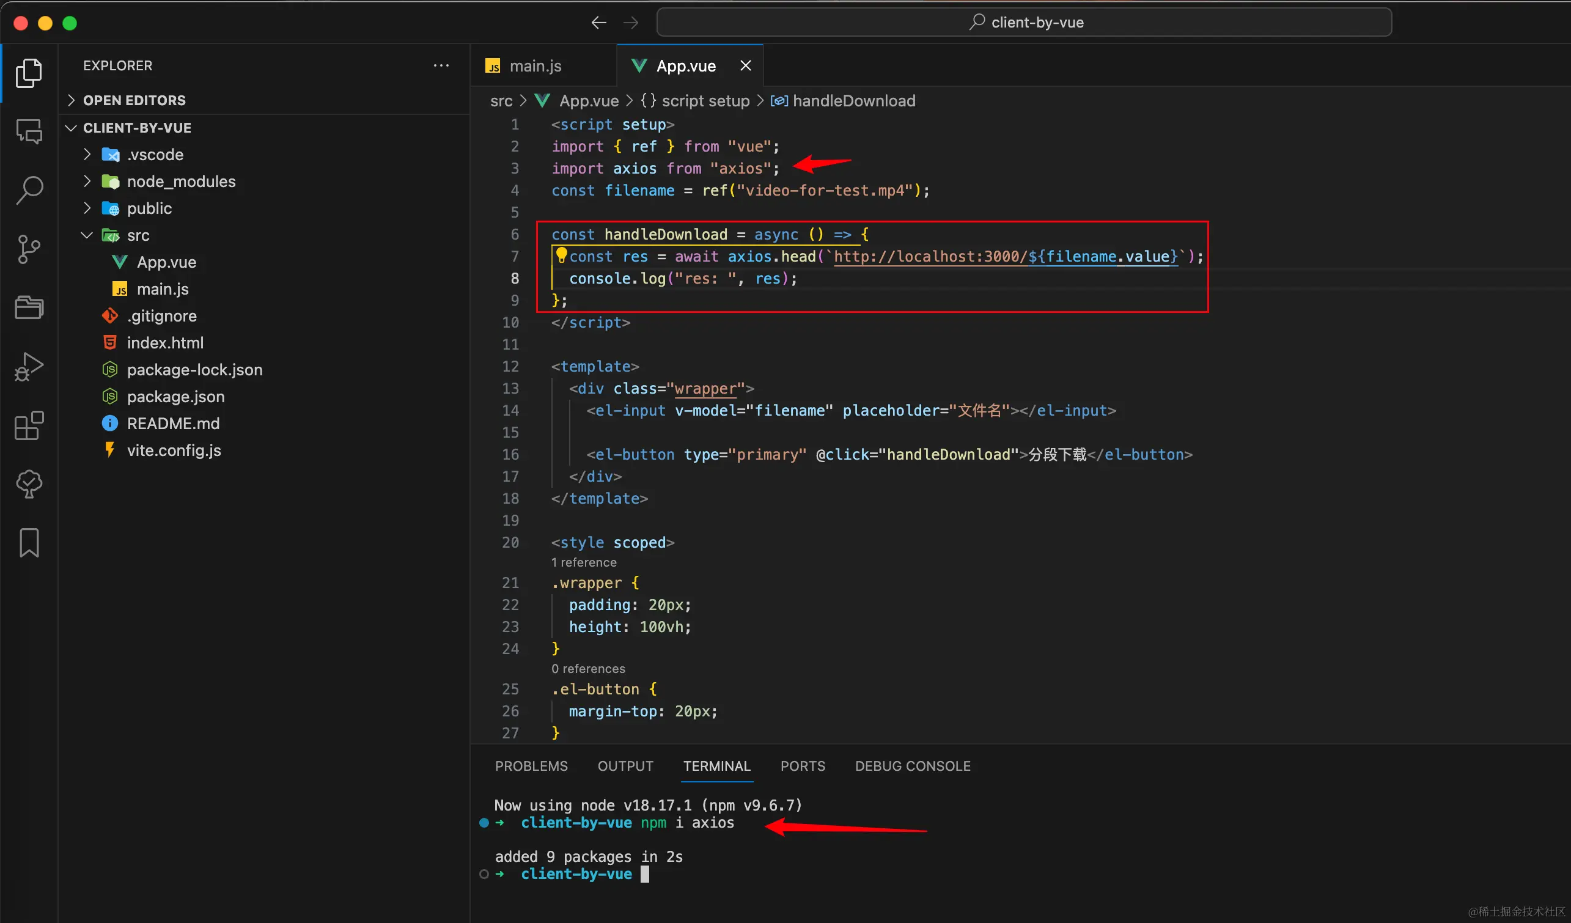Open the Chat panel icon
The width and height of the screenshot is (1571, 923).
tap(29, 131)
